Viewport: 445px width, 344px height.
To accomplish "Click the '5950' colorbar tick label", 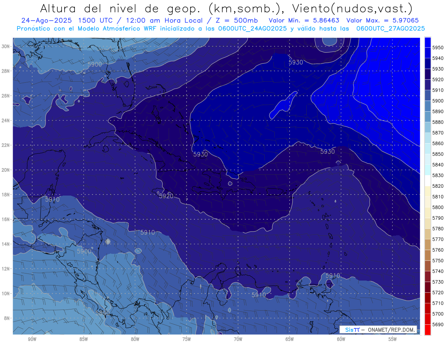I will pyautogui.click(x=438, y=47).
